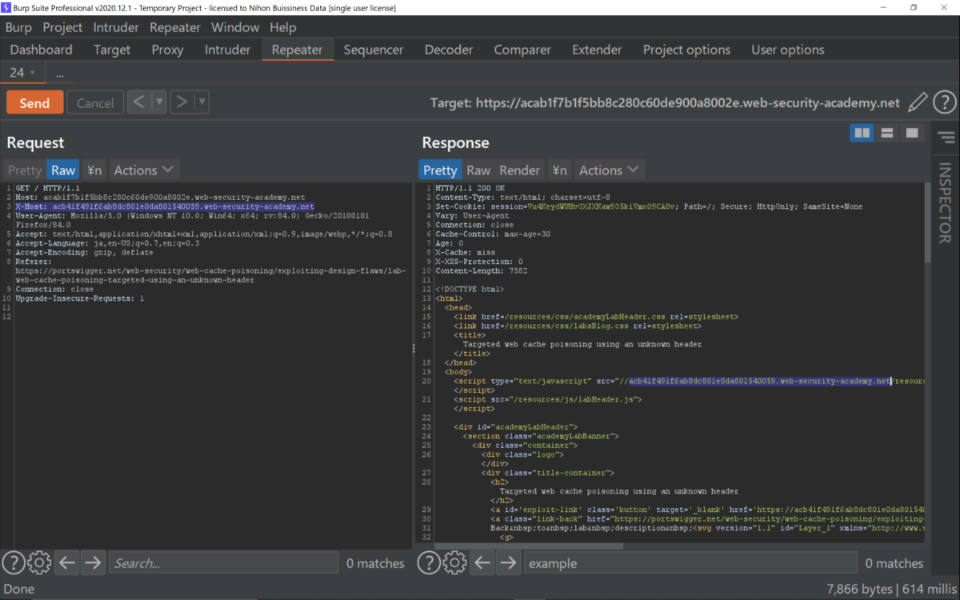Switch request view to Pretty
The image size is (960, 600).
(24, 170)
